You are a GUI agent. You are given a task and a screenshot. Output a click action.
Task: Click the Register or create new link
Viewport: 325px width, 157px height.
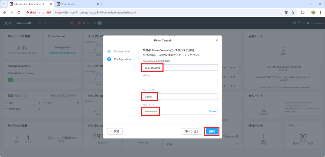point(62,53)
